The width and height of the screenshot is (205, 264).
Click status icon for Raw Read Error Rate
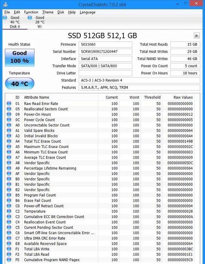pyautogui.click(x=9, y=103)
